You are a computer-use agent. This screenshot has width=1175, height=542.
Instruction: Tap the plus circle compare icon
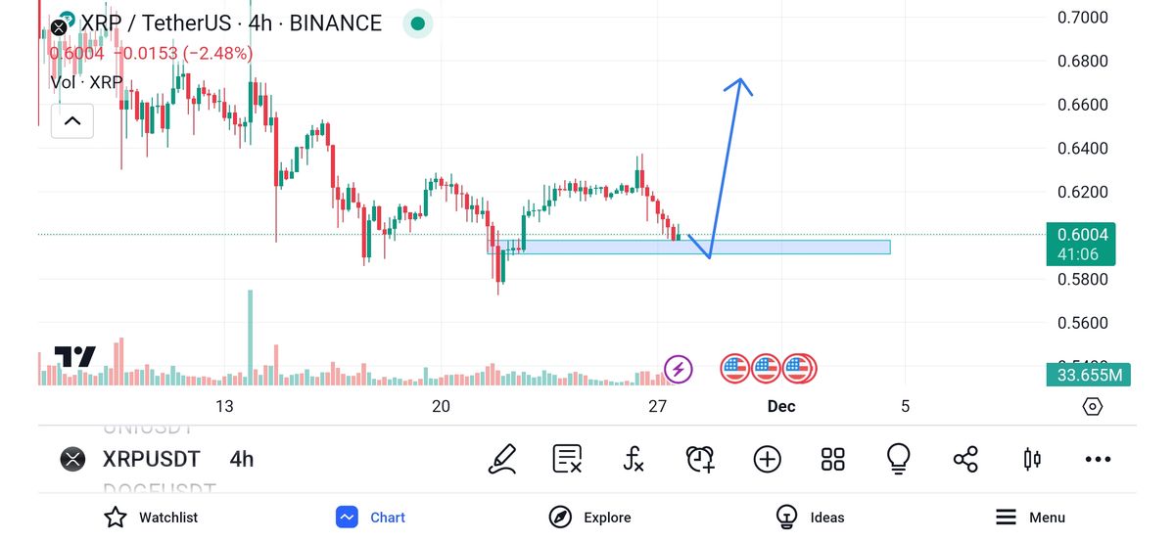pyautogui.click(x=767, y=458)
